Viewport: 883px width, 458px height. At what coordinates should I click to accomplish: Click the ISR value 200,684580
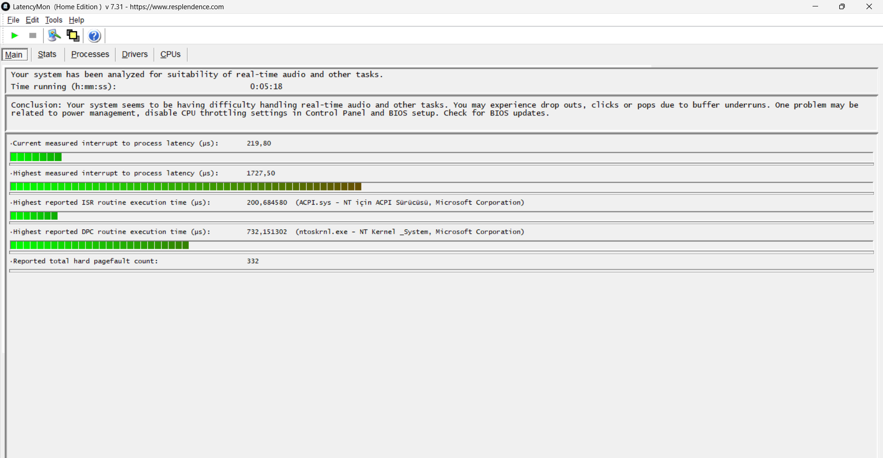[267, 203]
